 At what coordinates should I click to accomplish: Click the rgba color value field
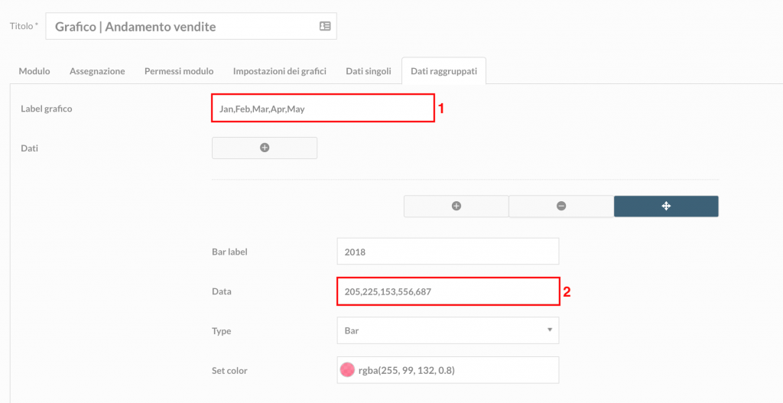(448, 370)
